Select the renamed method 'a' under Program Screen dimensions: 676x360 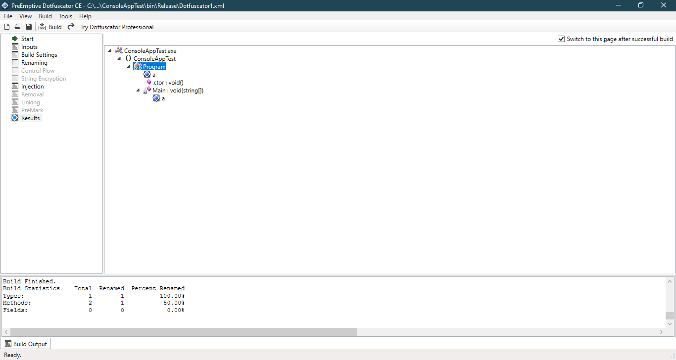(x=154, y=74)
